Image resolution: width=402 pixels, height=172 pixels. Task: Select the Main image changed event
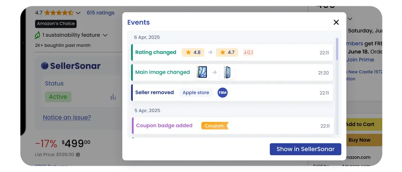click(232, 72)
